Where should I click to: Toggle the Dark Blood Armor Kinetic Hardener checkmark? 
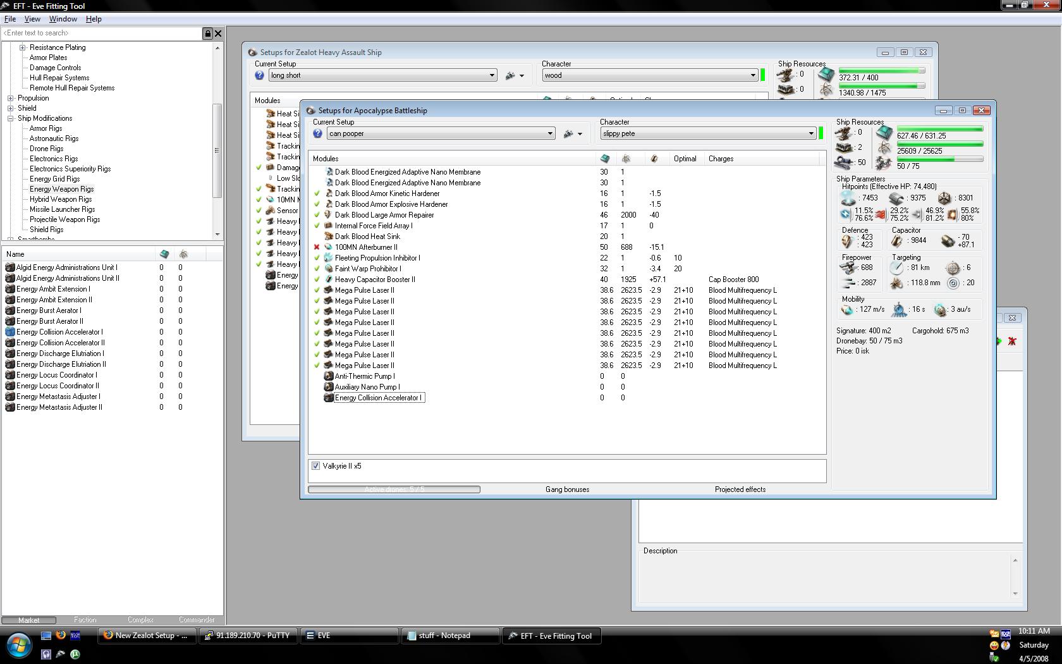[x=317, y=194]
